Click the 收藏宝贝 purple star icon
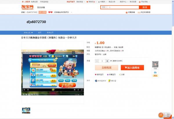 [108, 74]
